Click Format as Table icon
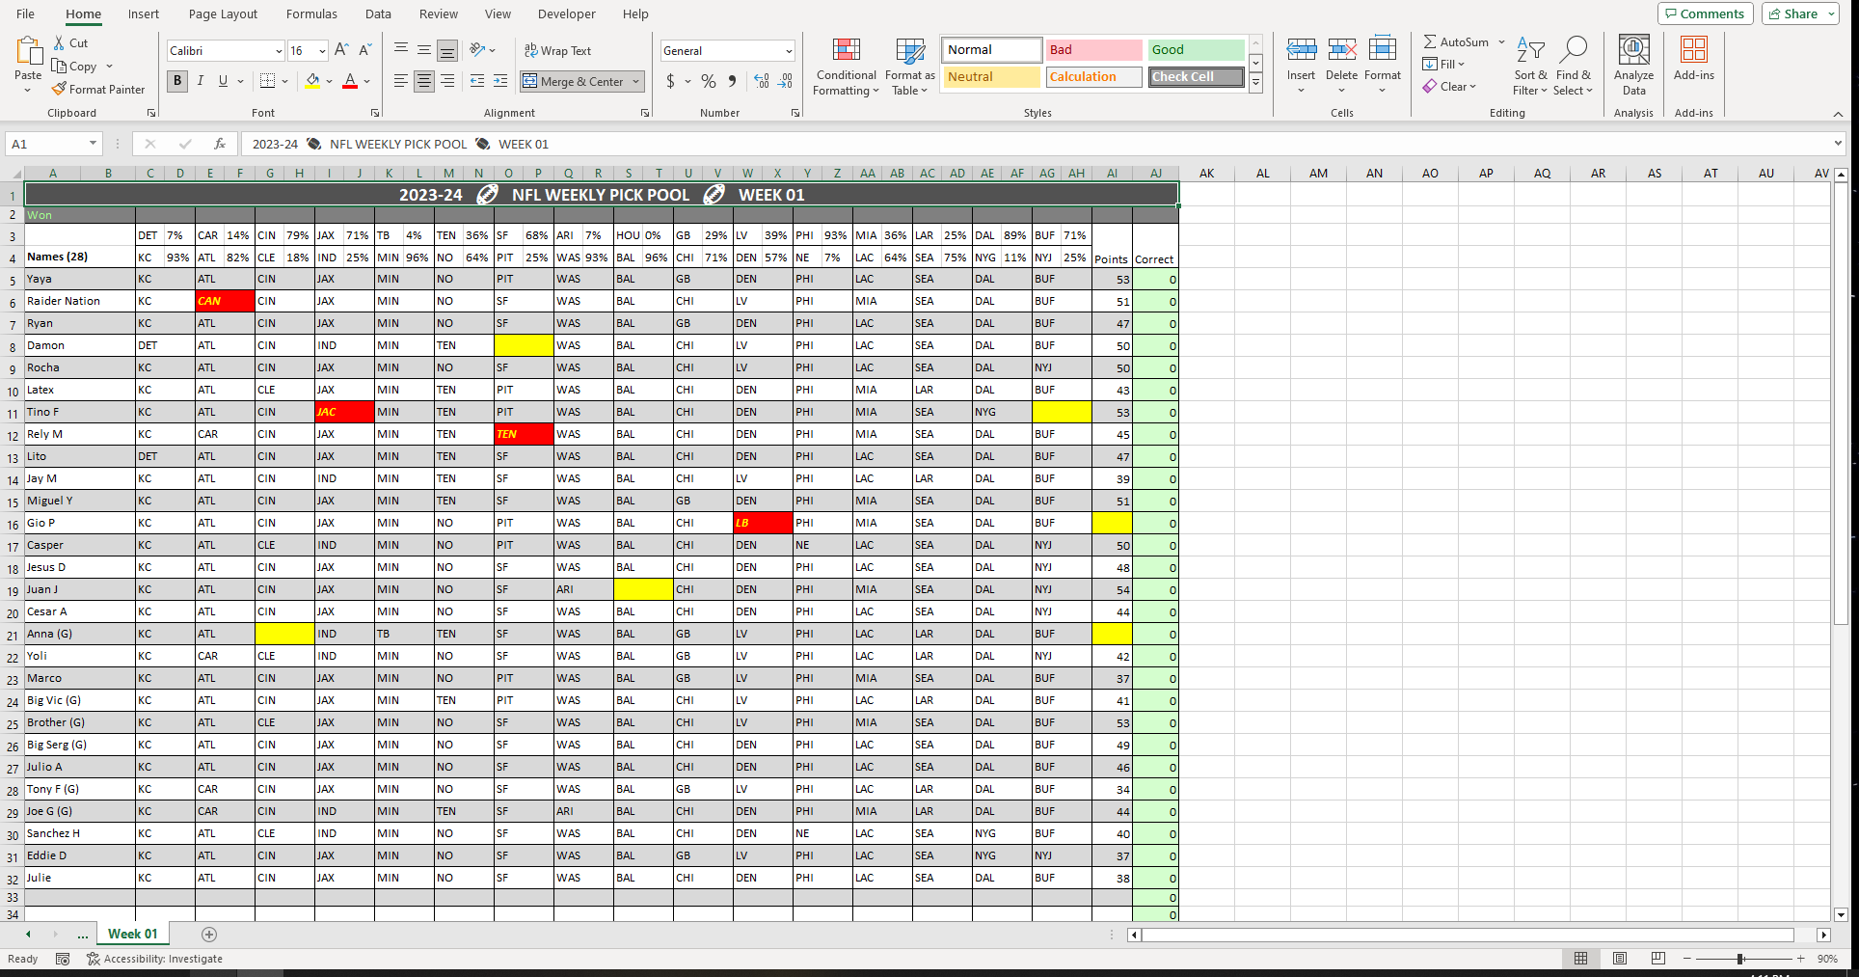 pyautogui.click(x=910, y=51)
